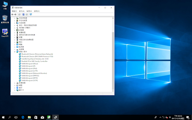Select the EasyUEFI desktop shortcut
This screenshot has height=120, width=192.
pos(5,33)
